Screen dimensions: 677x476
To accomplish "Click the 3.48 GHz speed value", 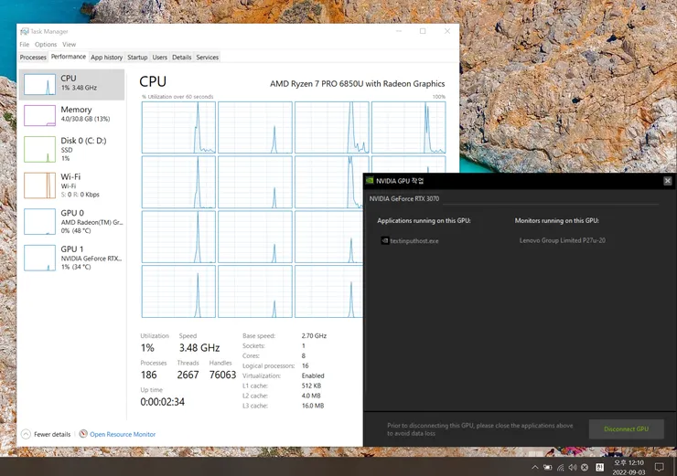I will click(199, 348).
